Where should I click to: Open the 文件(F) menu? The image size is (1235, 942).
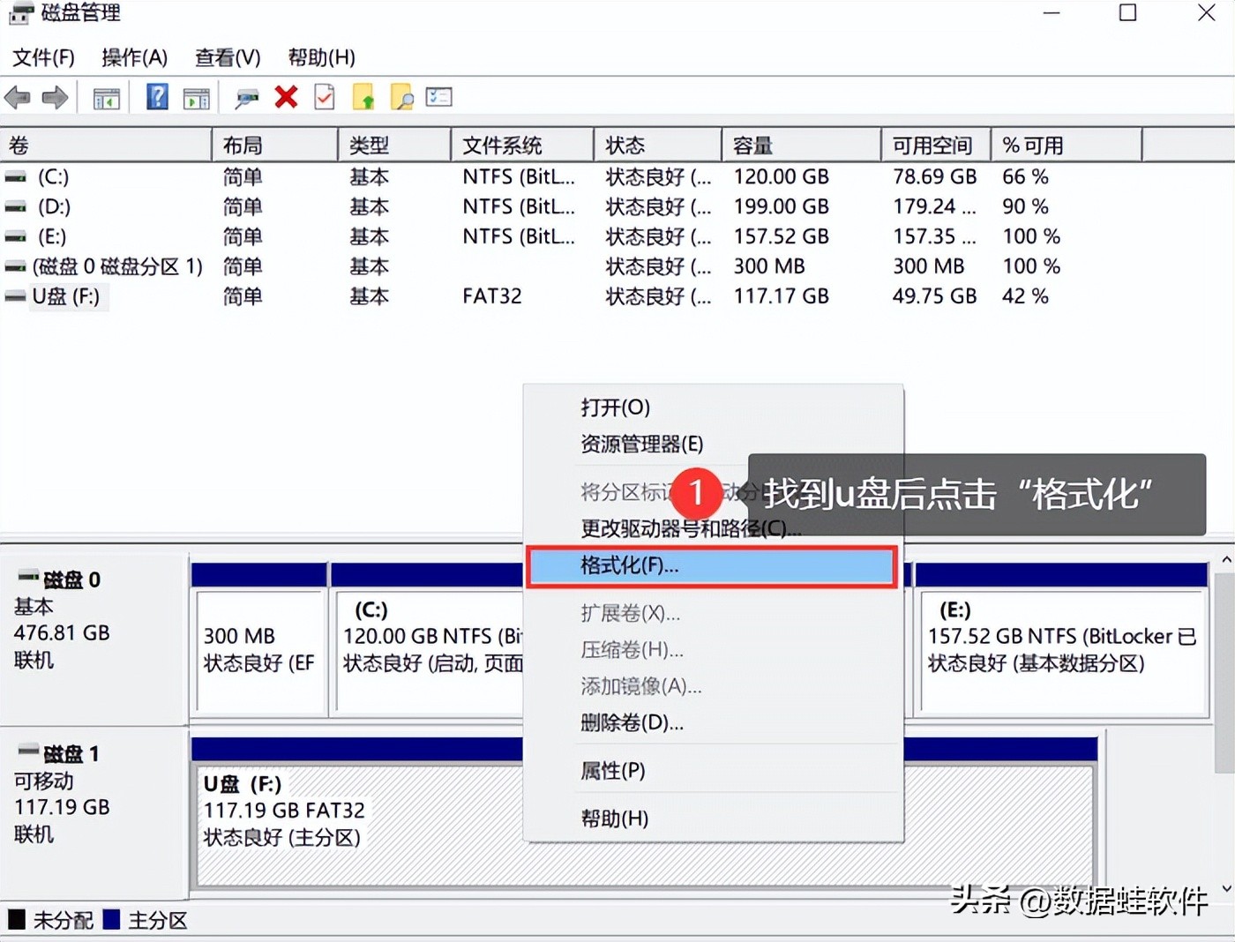coord(43,57)
